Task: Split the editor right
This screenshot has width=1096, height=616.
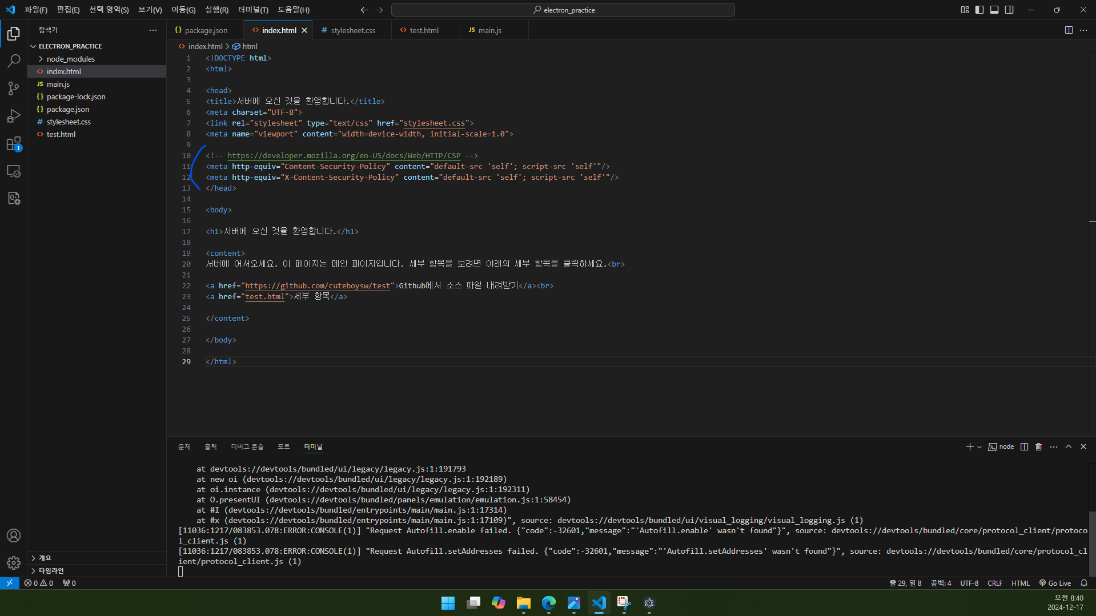Action: (1069, 30)
